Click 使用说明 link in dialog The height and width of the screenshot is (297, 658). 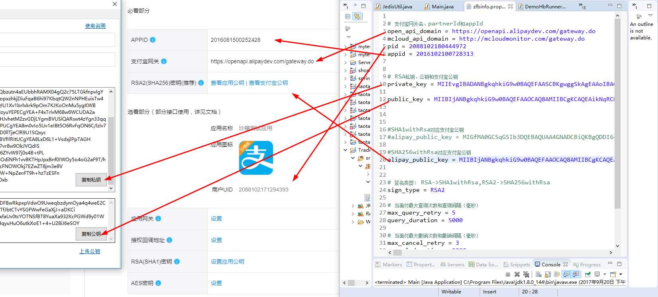point(95,26)
